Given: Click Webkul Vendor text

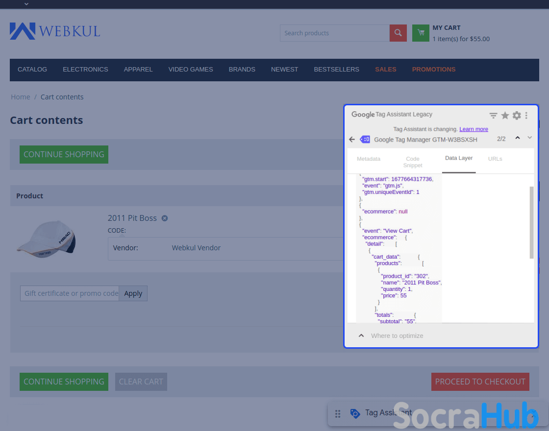Looking at the screenshot, I should [196, 248].
